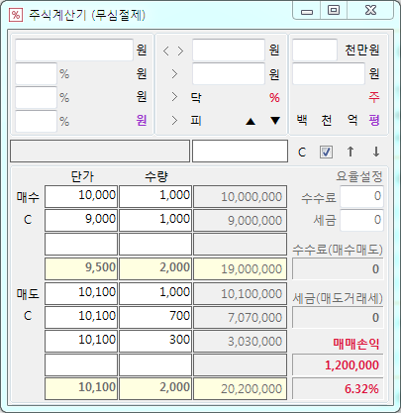Screen dimensions: 401x413
Task: Focus the second % input in left panel
Action: point(36,97)
